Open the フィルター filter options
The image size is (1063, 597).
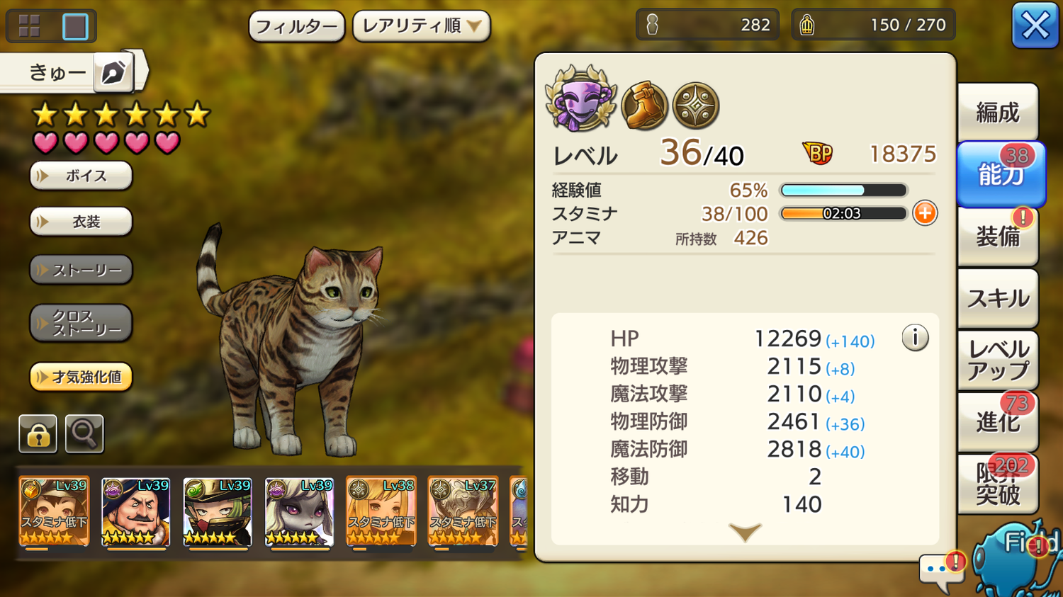coord(296,27)
